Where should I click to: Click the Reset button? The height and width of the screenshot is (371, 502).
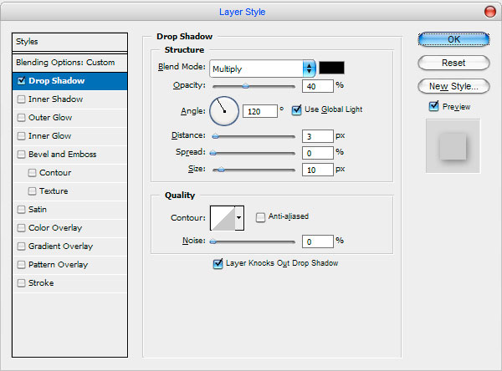point(453,63)
